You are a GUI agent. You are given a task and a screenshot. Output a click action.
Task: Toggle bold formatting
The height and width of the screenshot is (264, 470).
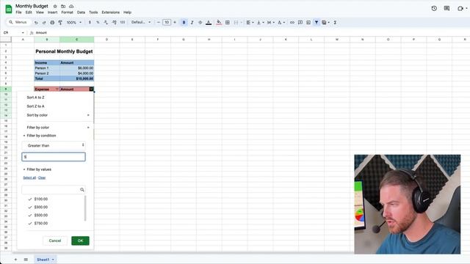point(184,23)
